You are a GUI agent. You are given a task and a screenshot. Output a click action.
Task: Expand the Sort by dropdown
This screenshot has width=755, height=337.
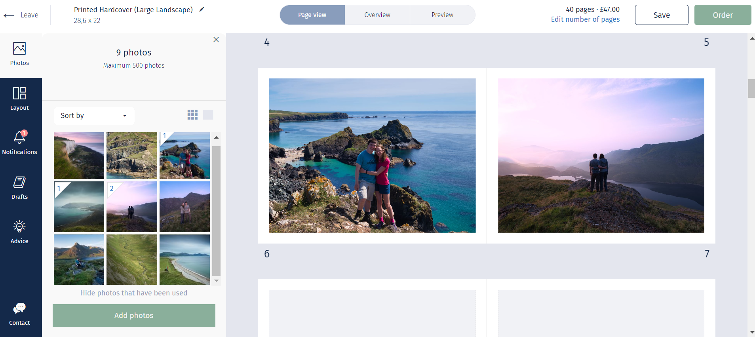(94, 116)
